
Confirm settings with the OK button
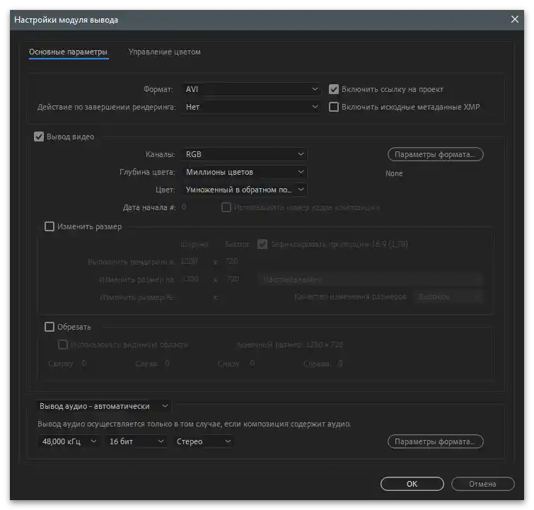click(x=412, y=484)
